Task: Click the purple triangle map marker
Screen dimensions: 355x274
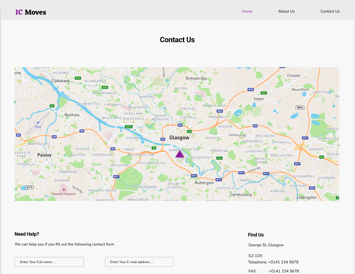Action: tap(180, 154)
